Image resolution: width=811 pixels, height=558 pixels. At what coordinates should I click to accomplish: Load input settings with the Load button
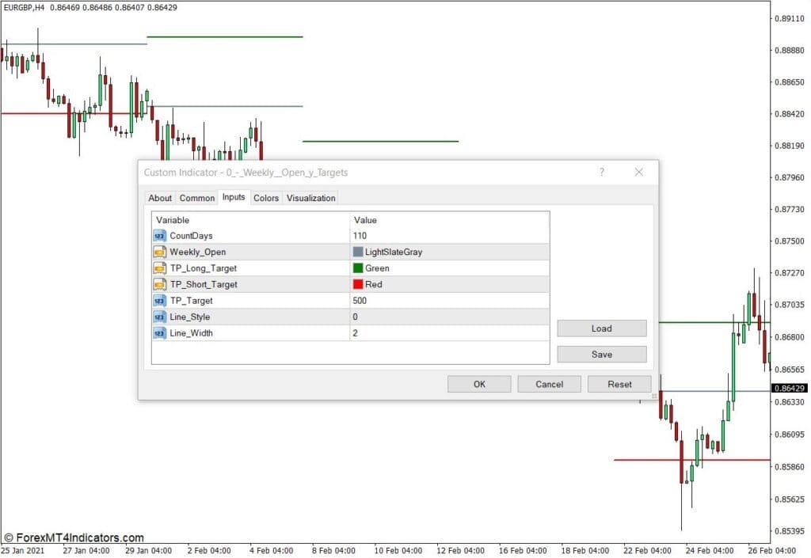601,328
